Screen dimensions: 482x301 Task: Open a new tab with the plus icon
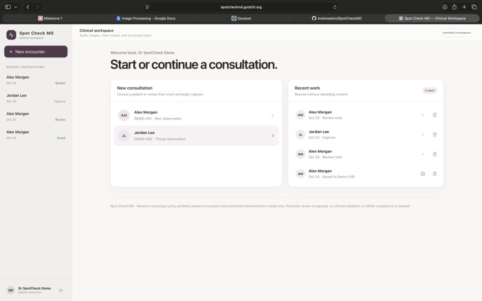[464, 7]
